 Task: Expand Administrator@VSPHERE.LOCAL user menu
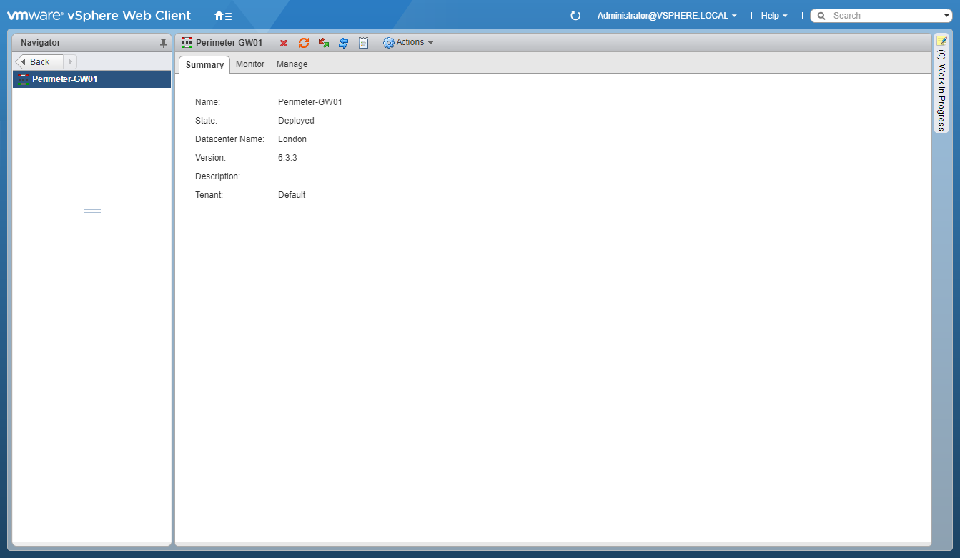tap(666, 16)
